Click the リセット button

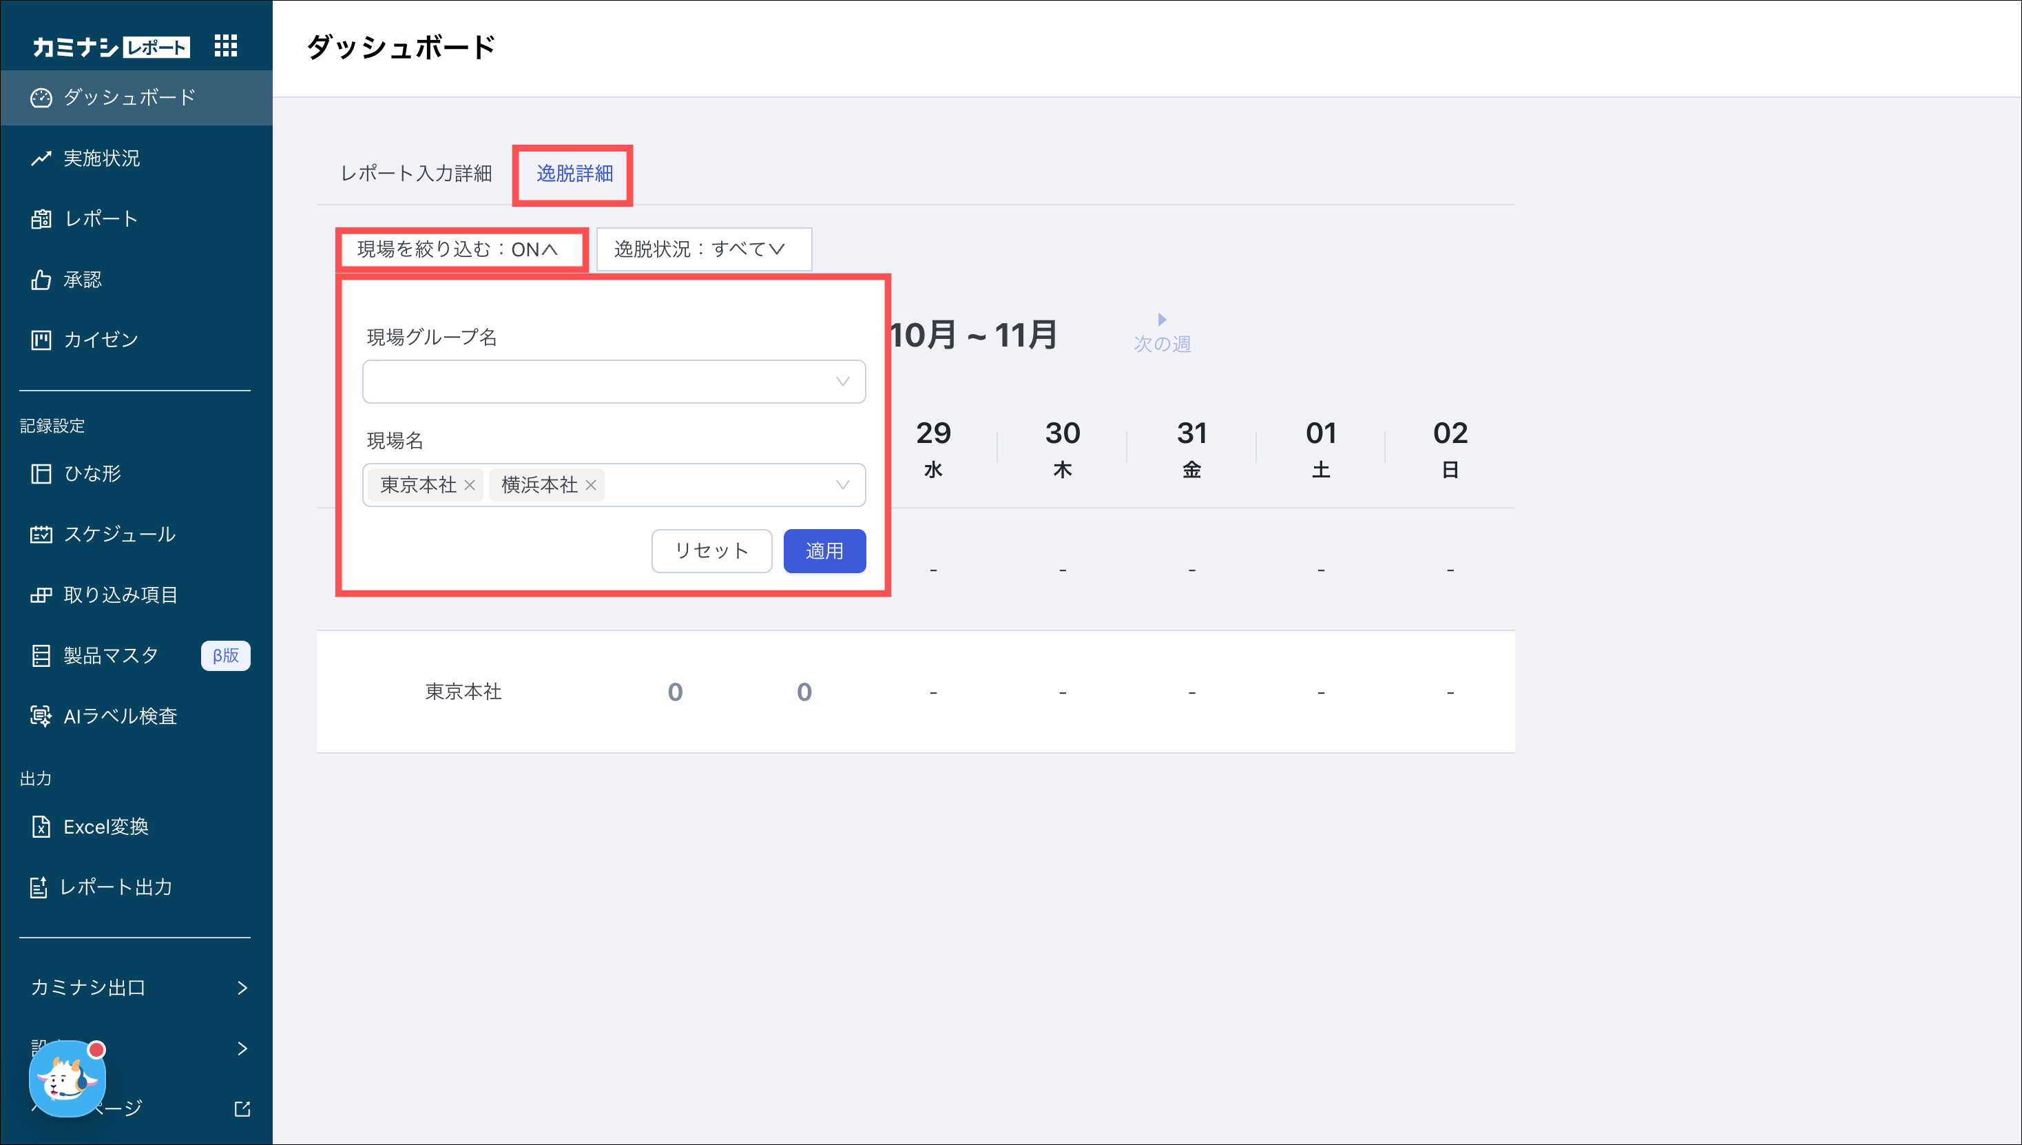click(x=711, y=550)
